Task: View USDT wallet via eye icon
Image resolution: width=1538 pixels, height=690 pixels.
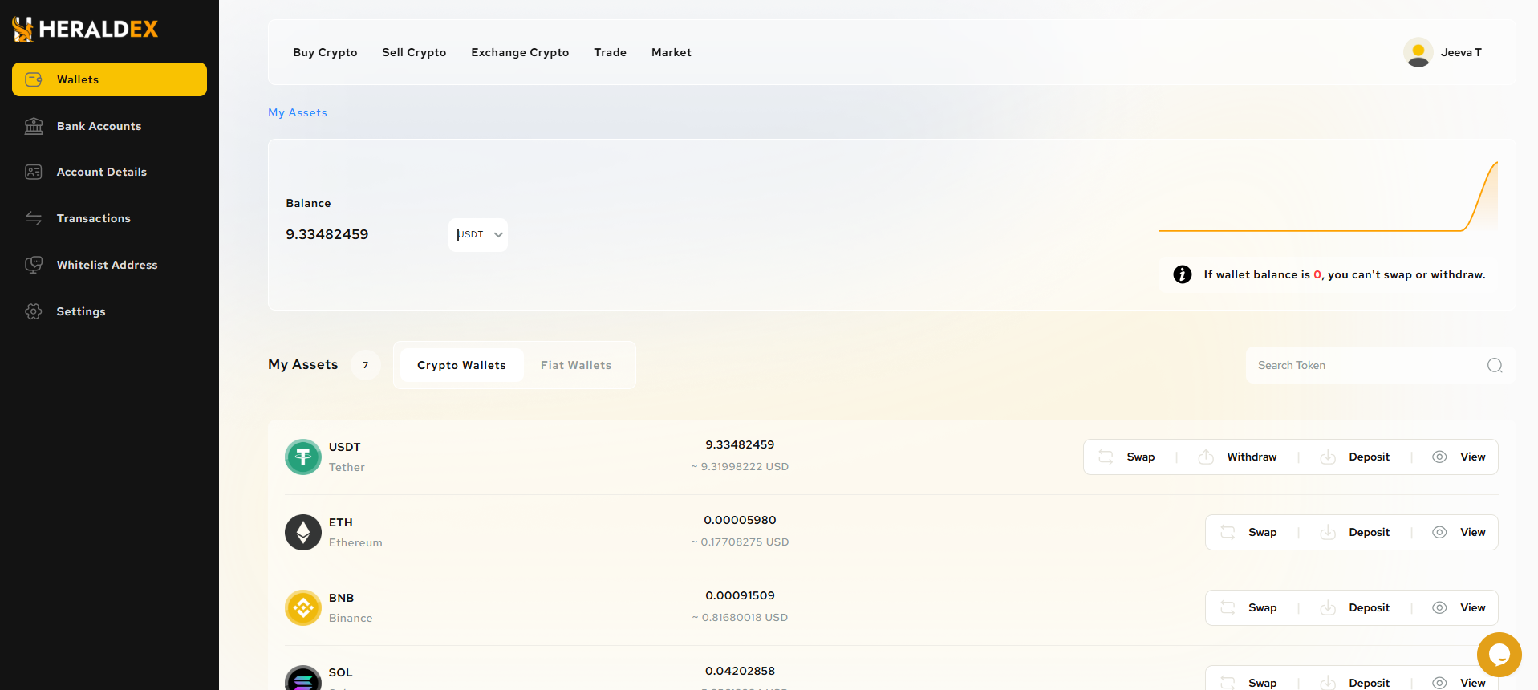Action: [x=1439, y=457]
